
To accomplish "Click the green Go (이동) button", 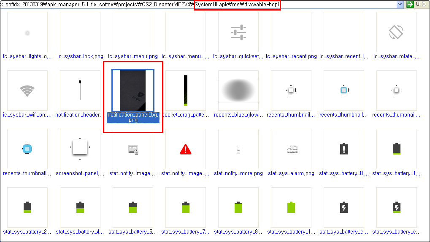I will [416, 4].
